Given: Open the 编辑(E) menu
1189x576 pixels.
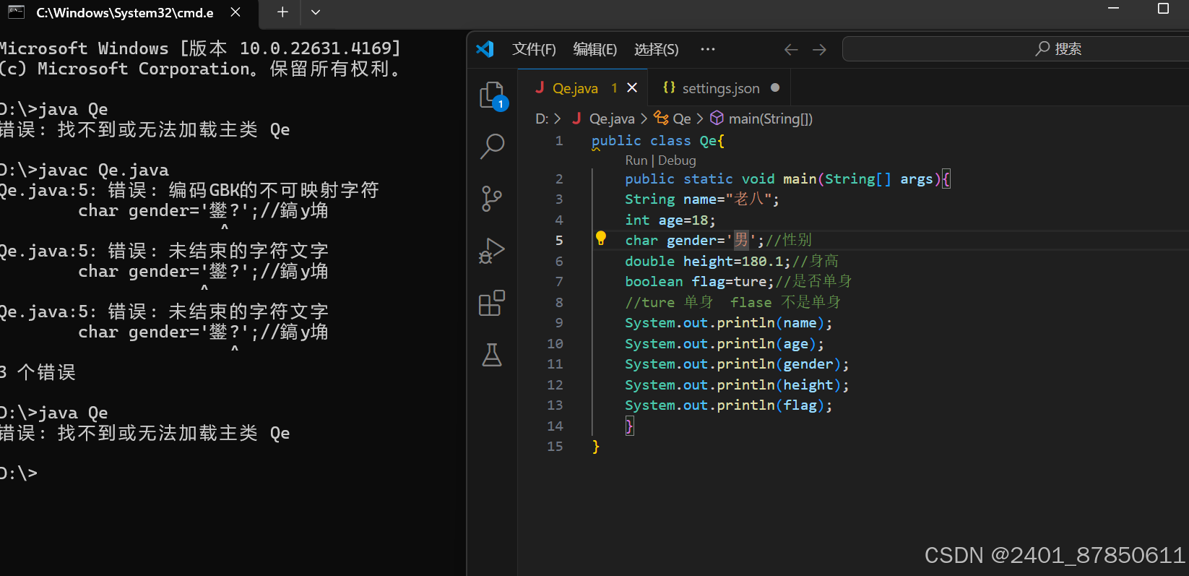Looking at the screenshot, I should (594, 49).
